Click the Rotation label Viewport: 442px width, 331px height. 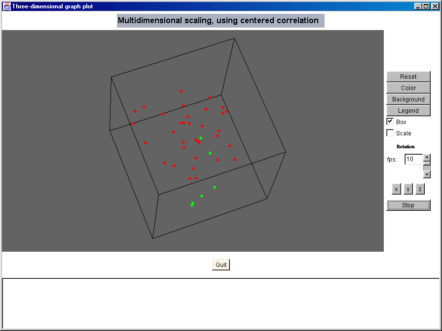405,147
